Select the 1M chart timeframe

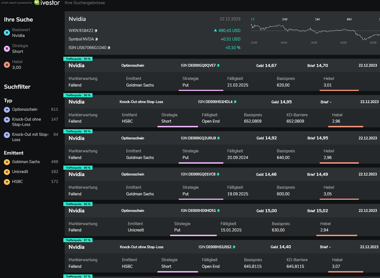317,19
